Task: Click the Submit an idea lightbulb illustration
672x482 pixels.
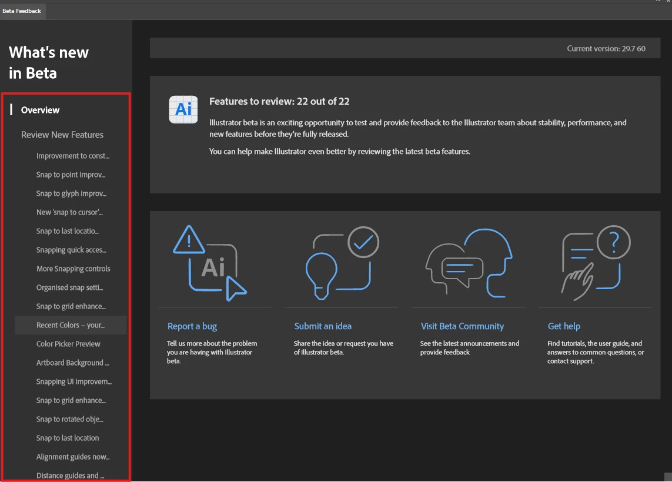Action: click(342, 263)
